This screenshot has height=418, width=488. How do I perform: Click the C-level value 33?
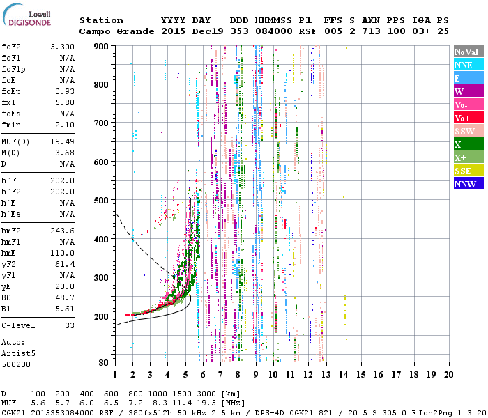point(70,325)
